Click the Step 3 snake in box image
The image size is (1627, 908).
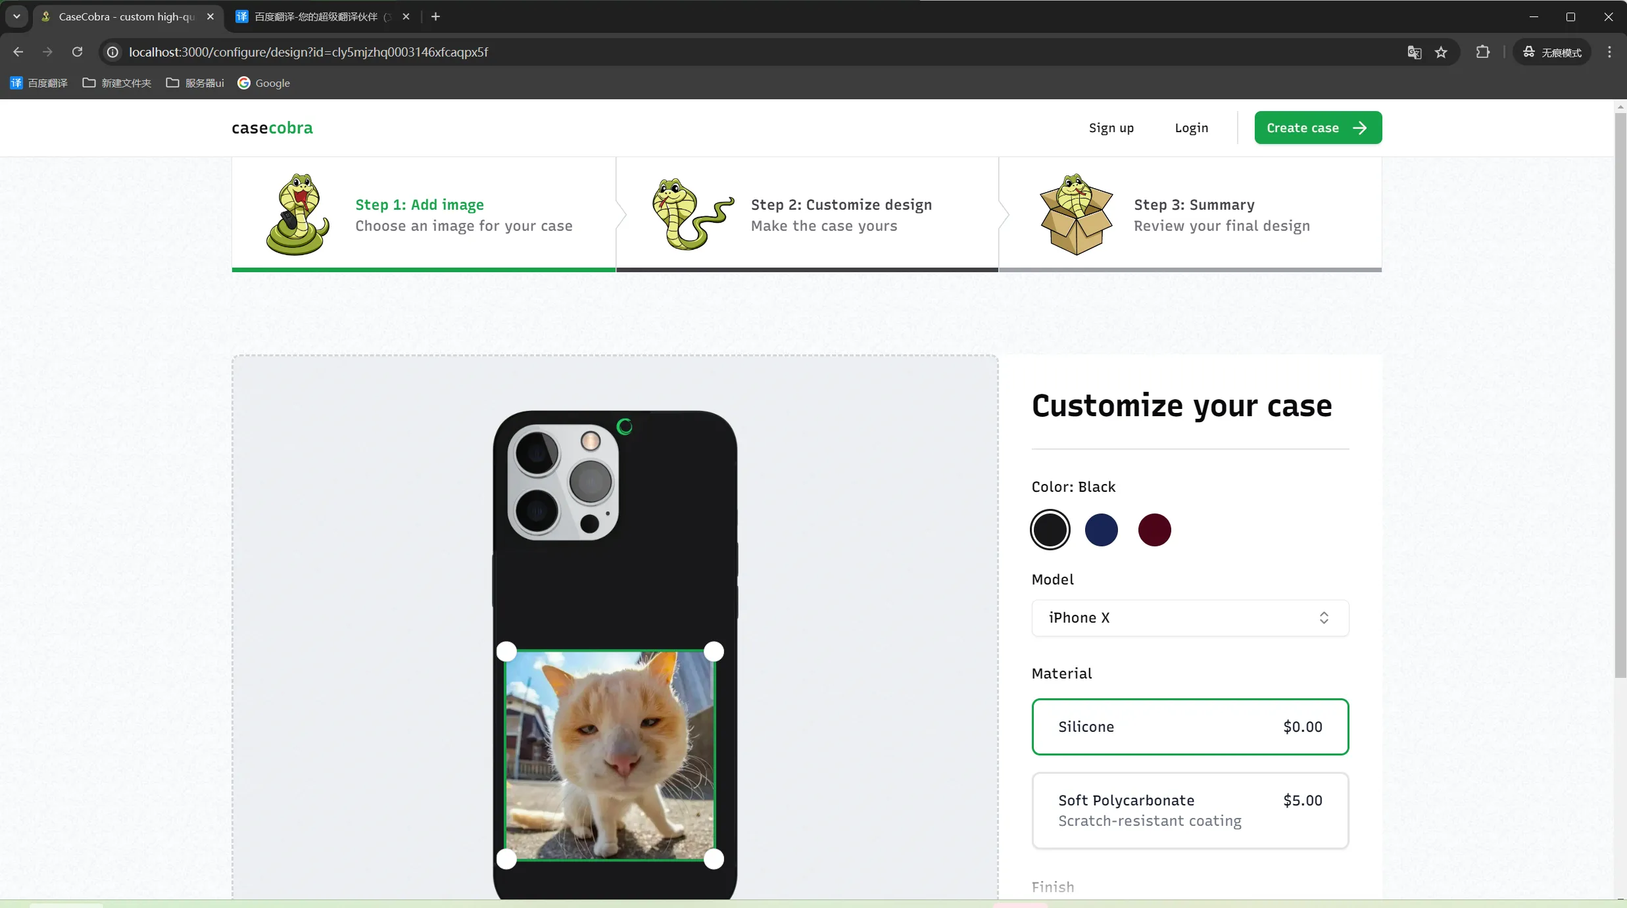pos(1077,214)
